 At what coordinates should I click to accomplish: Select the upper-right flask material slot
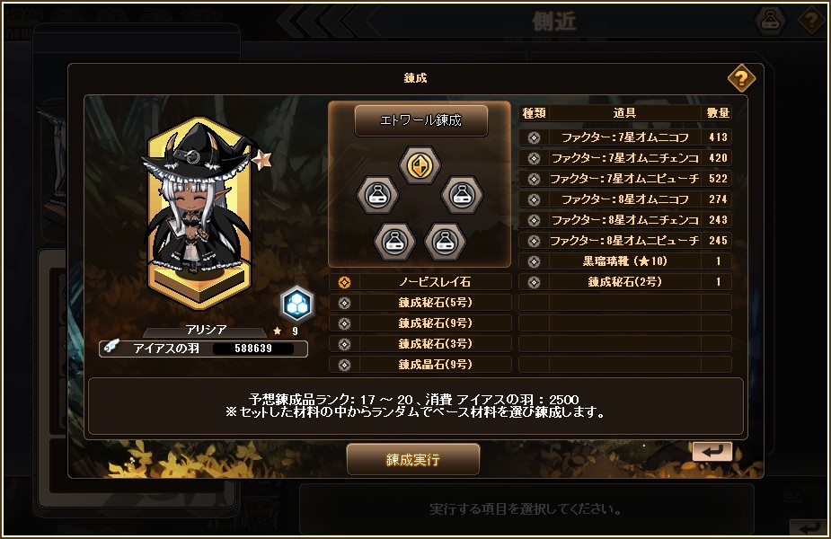pyautogui.click(x=462, y=195)
